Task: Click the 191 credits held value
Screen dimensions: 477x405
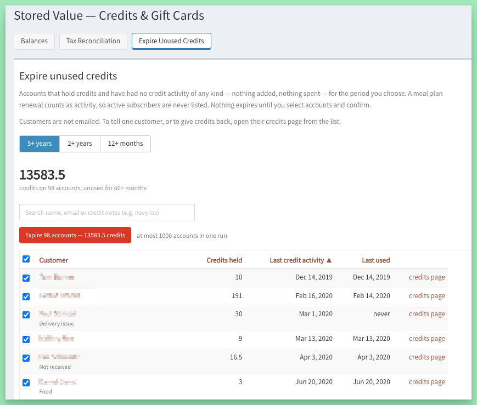Action: [x=237, y=295]
